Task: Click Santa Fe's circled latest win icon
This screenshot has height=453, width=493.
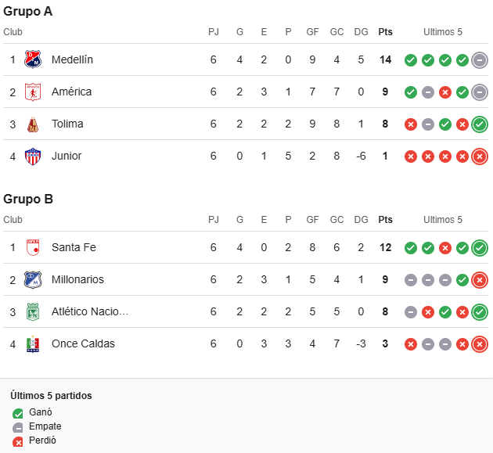Action: click(480, 247)
